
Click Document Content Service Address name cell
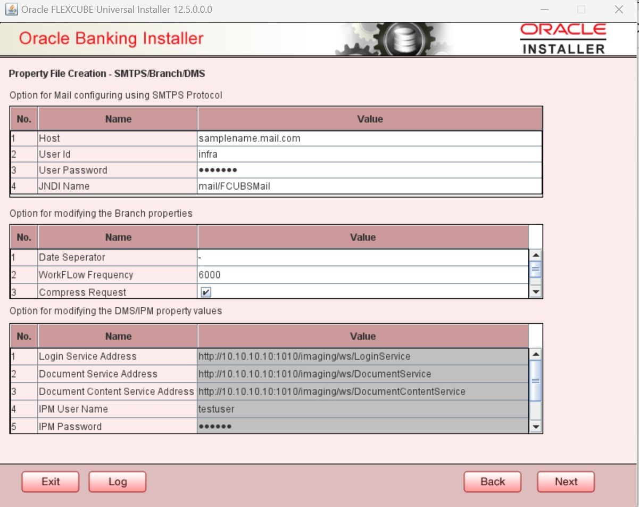click(118, 391)
